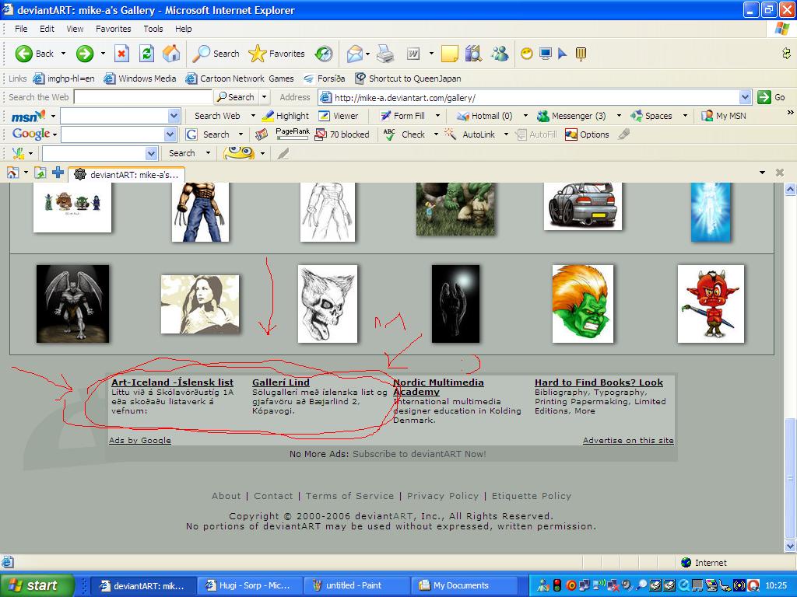Viewport: 797px width, 597px height.
Task: Open the Messenger (3) dropdown arrow
Action: [x=619, y=116]
